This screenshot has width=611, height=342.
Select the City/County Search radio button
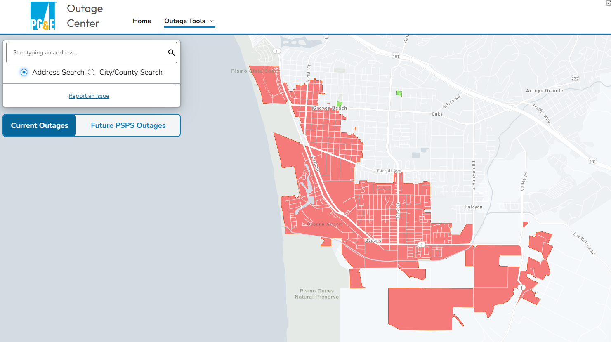tap(91, 72)
